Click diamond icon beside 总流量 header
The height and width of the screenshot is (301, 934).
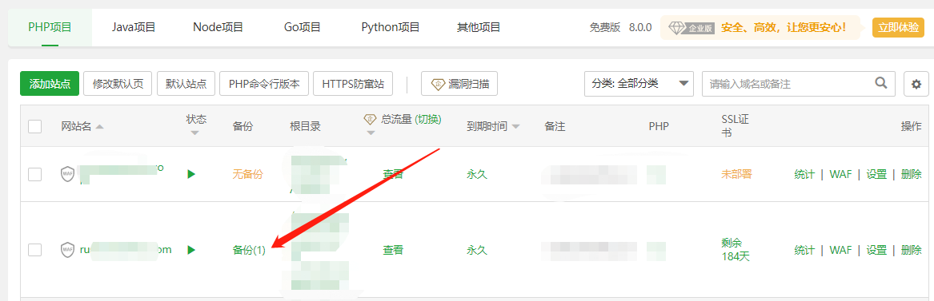point(371,119)
